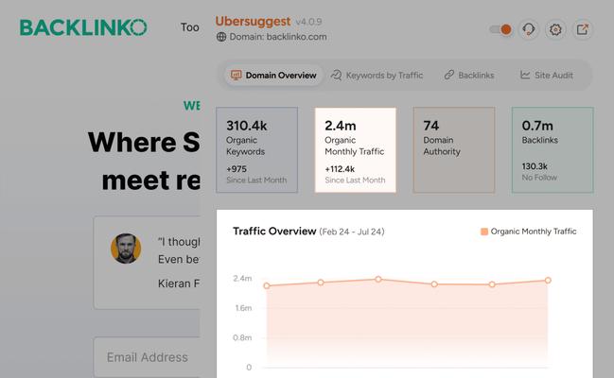Click the first data point on chart
This screenshot has width=614, height=378.
(x=267, y=285)
